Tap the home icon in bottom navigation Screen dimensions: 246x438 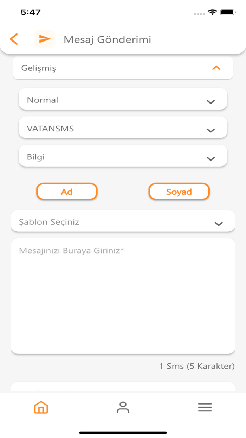tap(41, 407)
